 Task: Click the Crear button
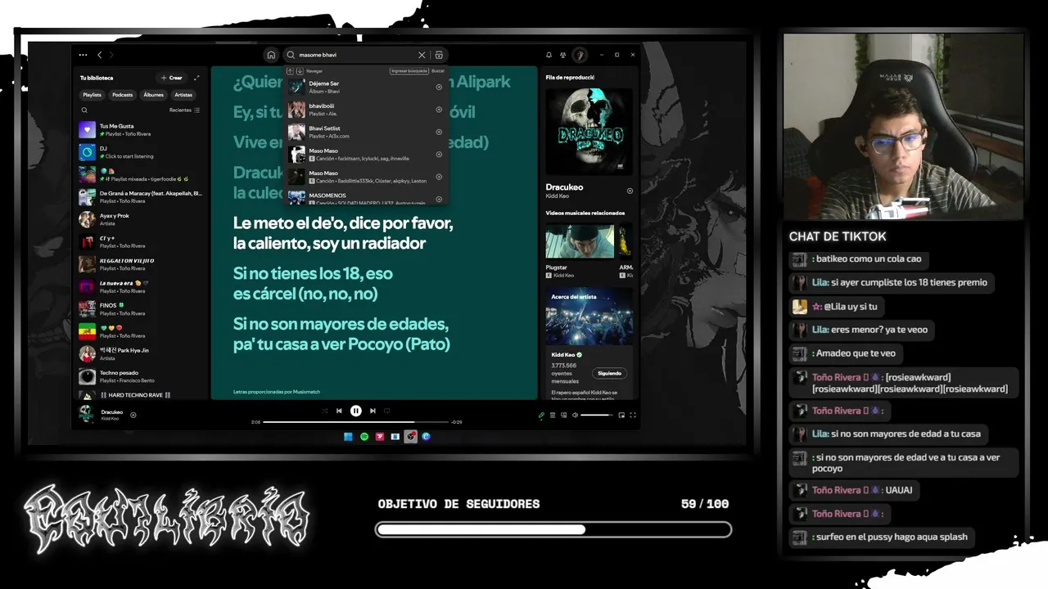pos(172,78)
